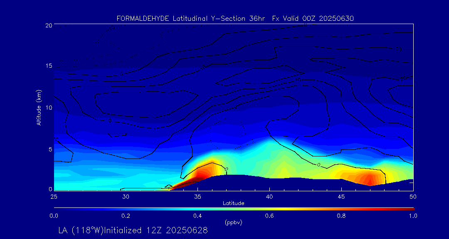The image size is (449, 239).
Task: Click color bar scale value 0.8
Action: [341, 216]
